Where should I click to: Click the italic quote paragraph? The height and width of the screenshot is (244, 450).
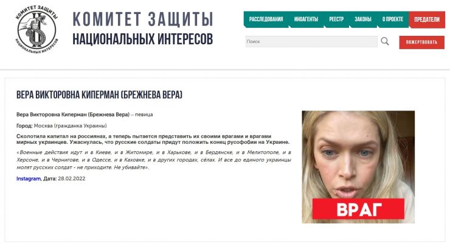[x=154, y=160]
